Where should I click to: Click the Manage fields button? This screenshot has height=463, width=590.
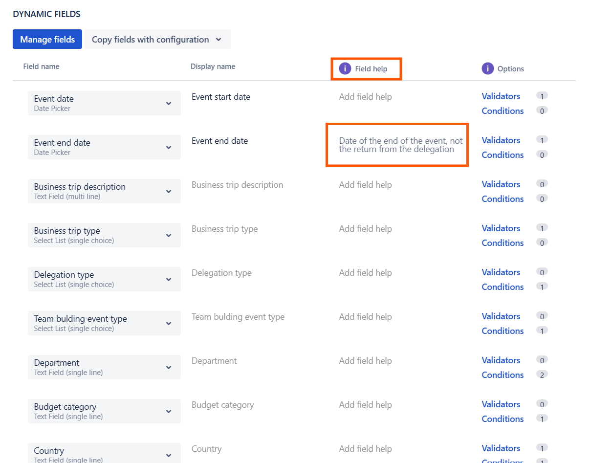[x=47, y=39]
